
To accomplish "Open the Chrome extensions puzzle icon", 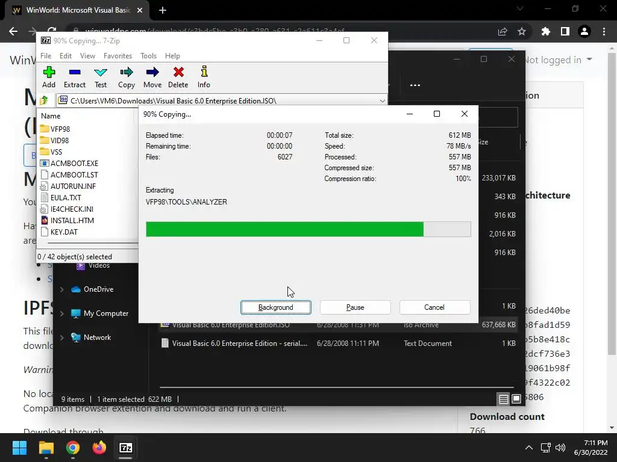I will 545,31.
